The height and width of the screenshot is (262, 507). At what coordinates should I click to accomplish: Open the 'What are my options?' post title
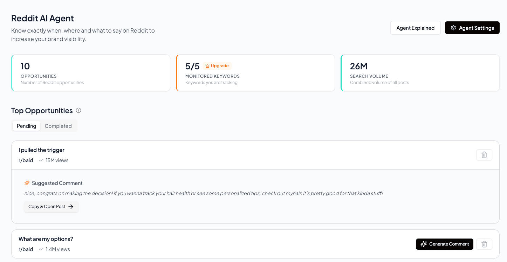tap(46, 239)
